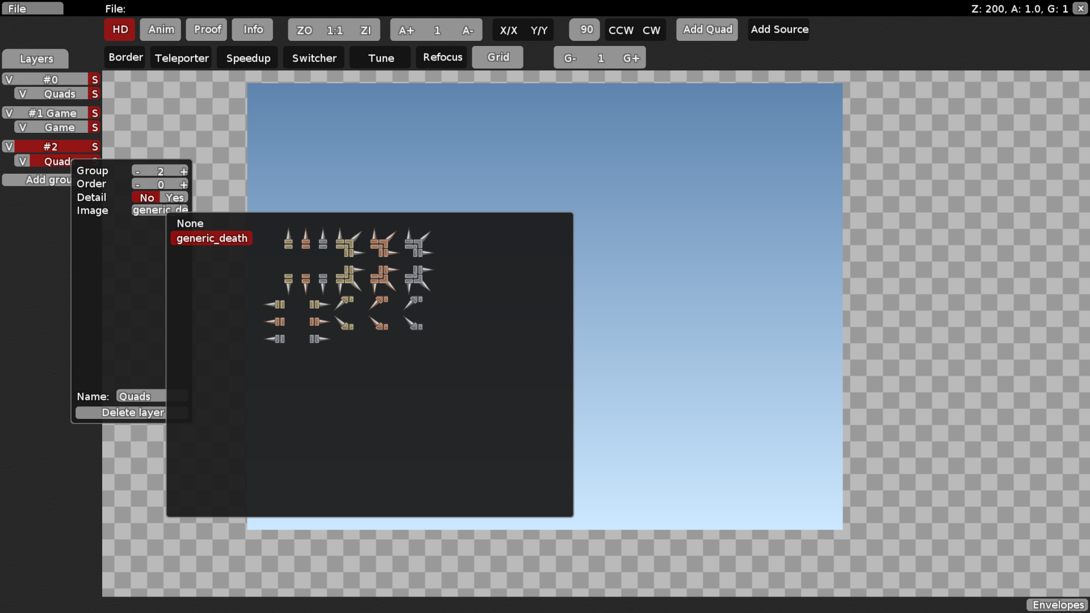Image resolution: width=1090 pixels, height=613 pixels.
Task: Enable Anim mode
Action: (x=160, y=30)
